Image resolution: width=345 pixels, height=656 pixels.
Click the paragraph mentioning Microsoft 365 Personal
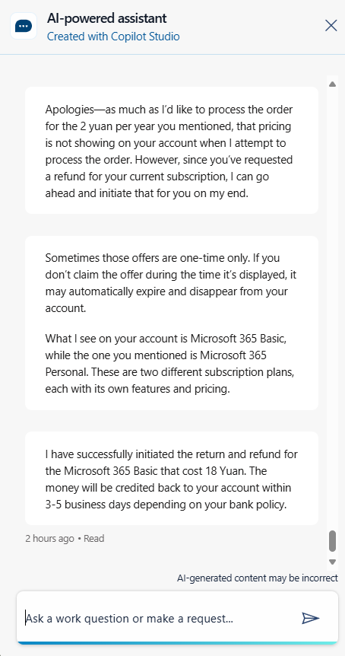click(x=171, y=364)
